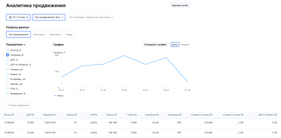Sort table by ДРР column arrows
Viewport: 281px width, 138px height.
tap(33, 115)
